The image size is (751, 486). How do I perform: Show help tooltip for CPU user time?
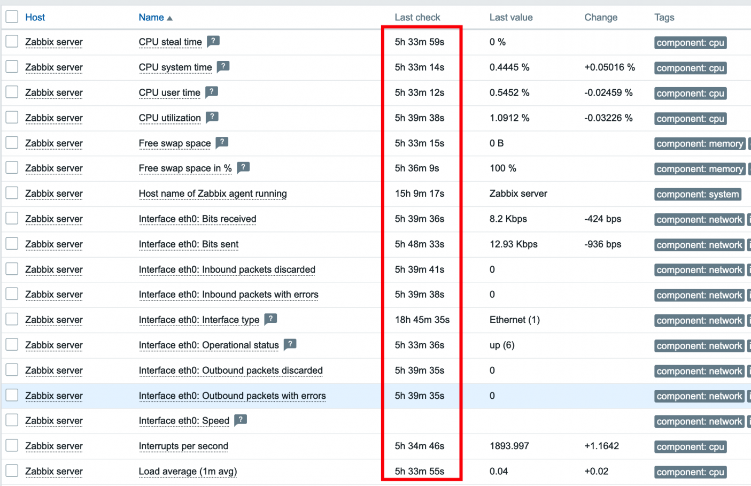pyautogui.click(x=212, y=91)
